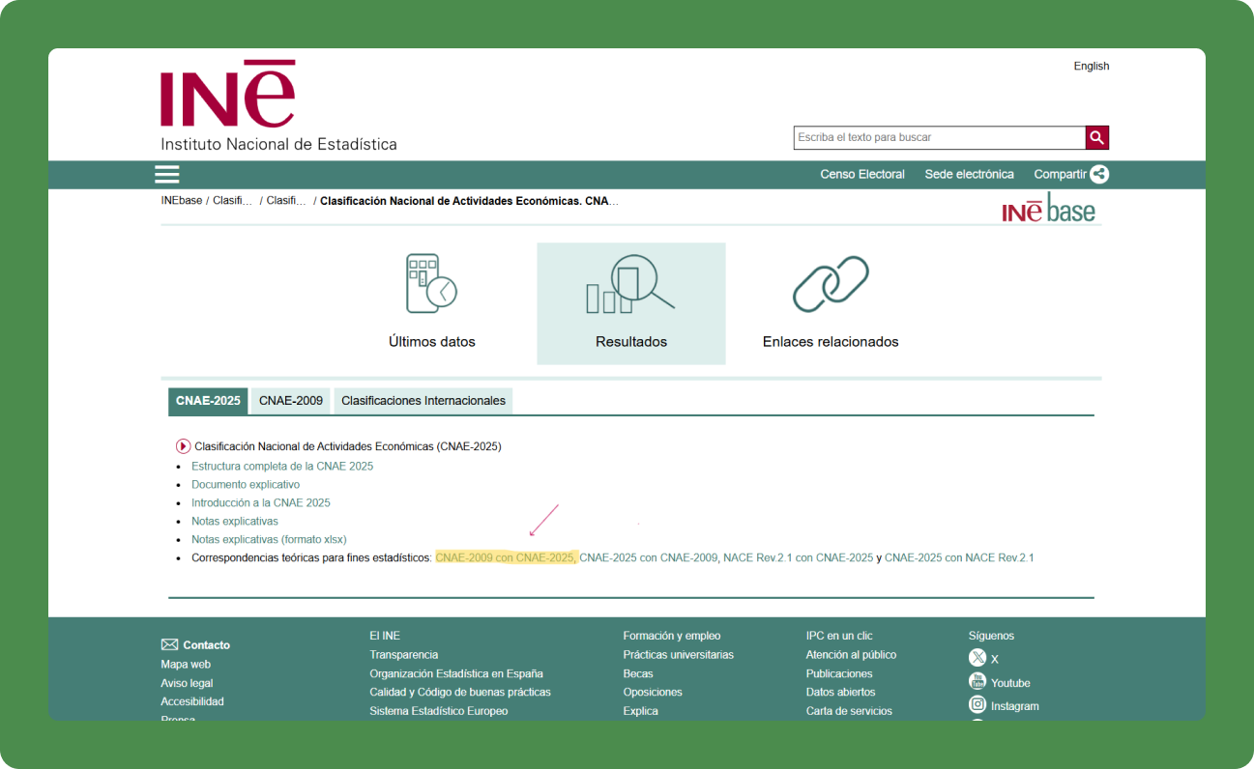This screenshot has height=769, width=1254.
Task: Open Prácticas universitarias footer link
Action: pyautogui.click(x=679, y=655)
